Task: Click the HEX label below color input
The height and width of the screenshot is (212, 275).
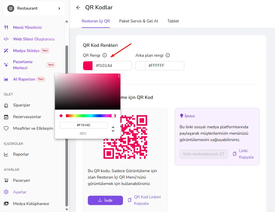Action: (x=83, y=133)
